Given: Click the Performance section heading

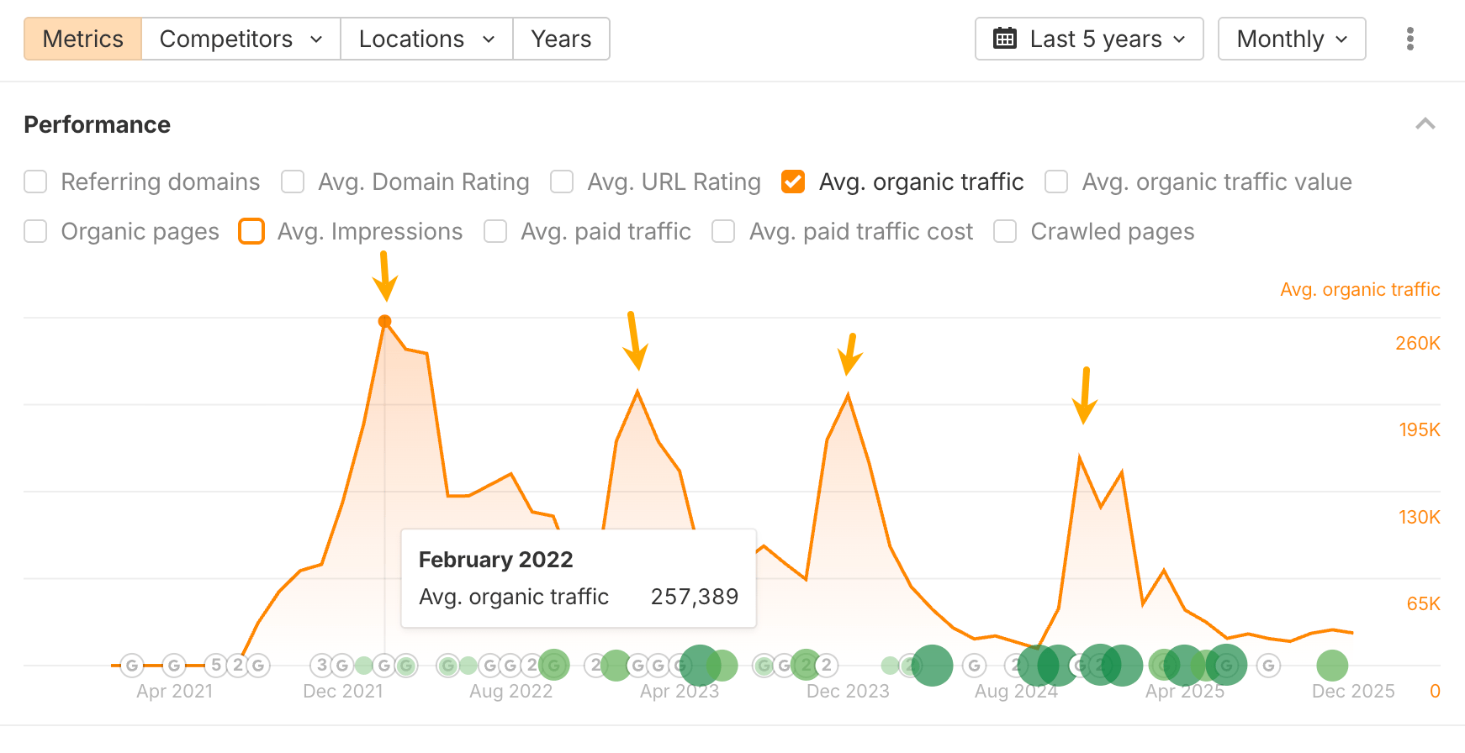Looking at the screenshot, I should 98,124.
